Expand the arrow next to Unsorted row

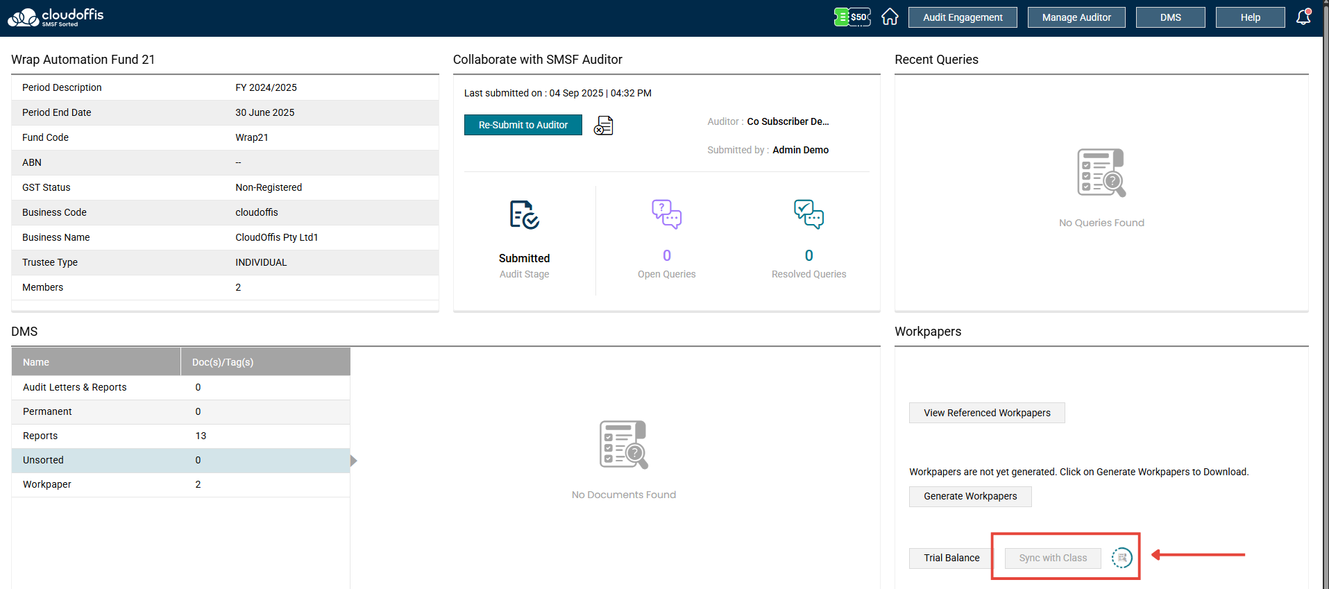[x=354, y=461]
